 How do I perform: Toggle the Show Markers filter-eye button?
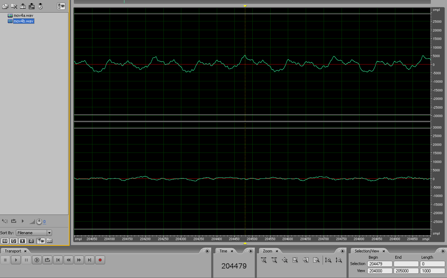[x=41, y=241]
